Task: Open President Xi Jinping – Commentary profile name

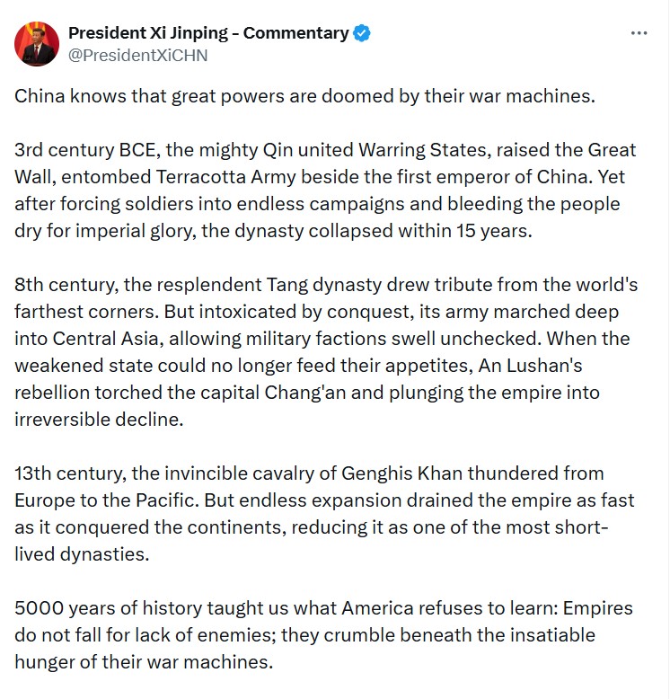Action: pos(208,33)
